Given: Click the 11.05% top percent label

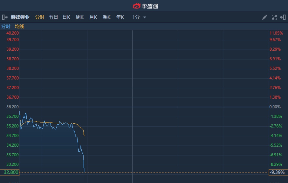Looking at the screenshot, I should click(x=276, y=33).
